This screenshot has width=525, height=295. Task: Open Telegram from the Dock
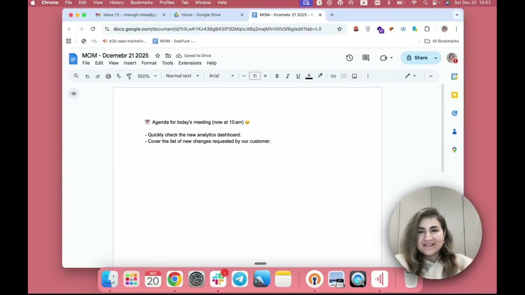240,279
